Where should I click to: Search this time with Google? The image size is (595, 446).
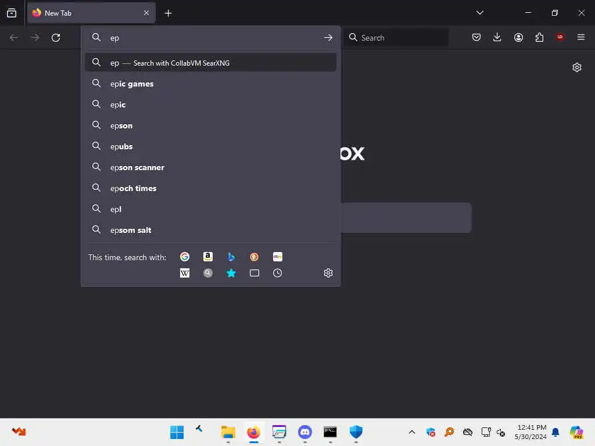pyautogui.click(x=184, y=257)
